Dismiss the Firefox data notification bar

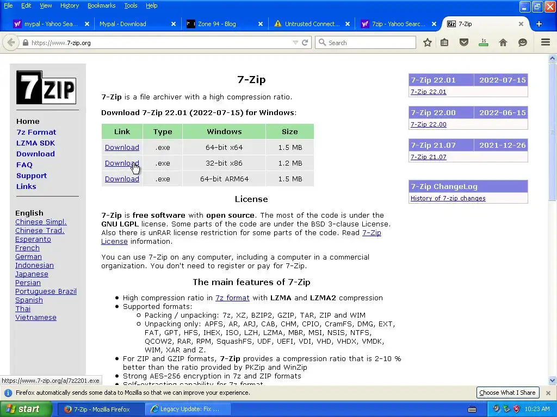pos(548,393)
